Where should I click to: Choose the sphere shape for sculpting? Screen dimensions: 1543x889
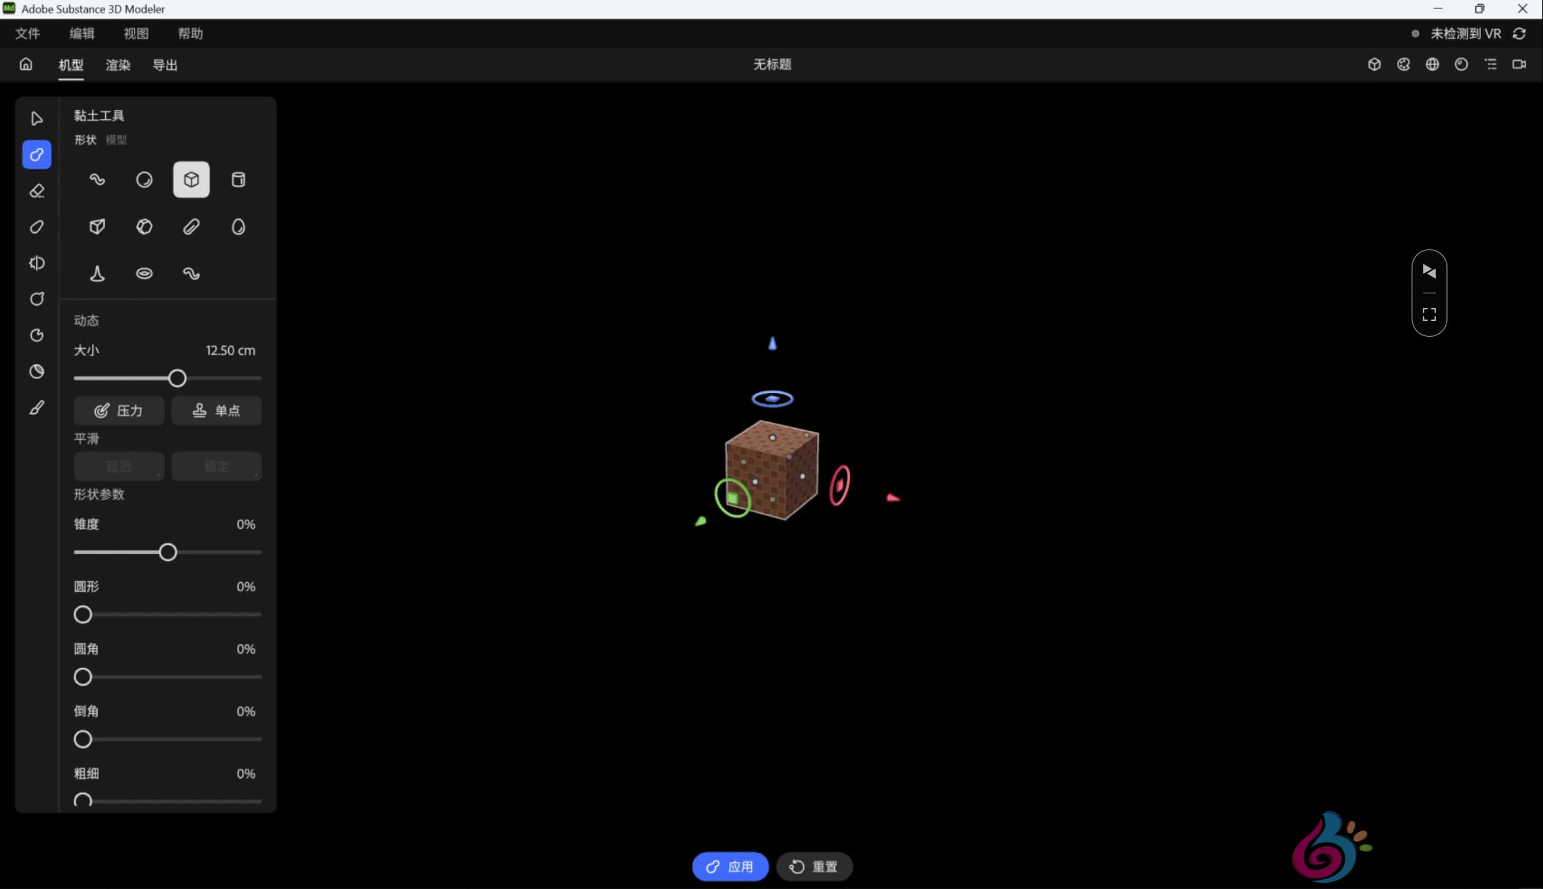pyautogui.click(x=144, y=179)
